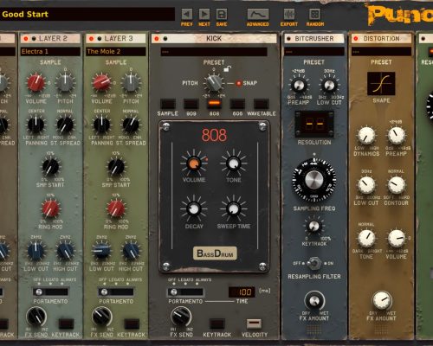The width and height of the screenshot is (433, 346).
Task: Click the padlock icon beside Kick pitch
Action: pos(228,68)
